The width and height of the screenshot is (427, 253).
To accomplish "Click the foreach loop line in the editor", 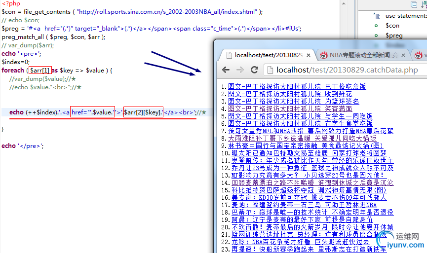I will (x=57, y=71).
